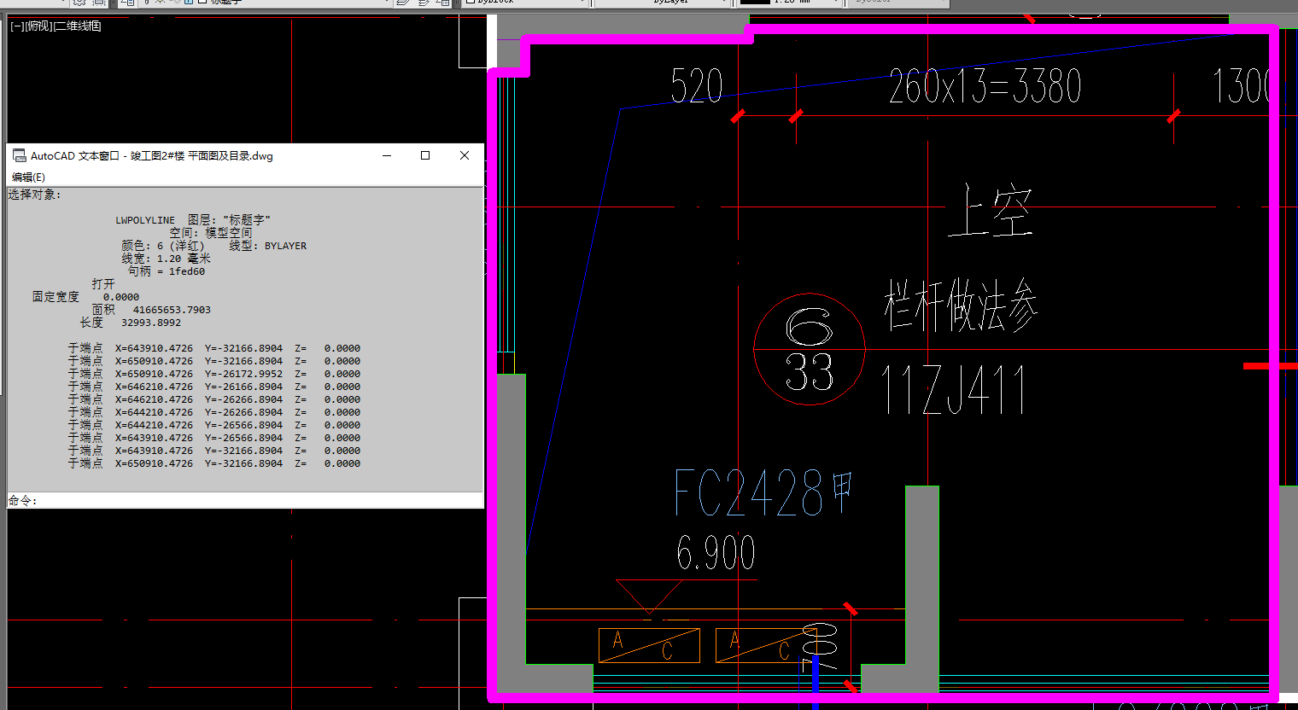Image resolution: width=1298 pixels, height=710 pixels.
Task: Maximize the AutoCAD 文本窗口
Action: pos(425,155)
